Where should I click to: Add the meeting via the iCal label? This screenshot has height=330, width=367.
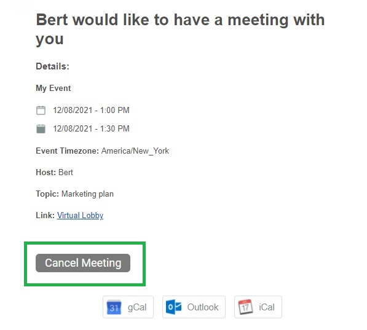tap(267, 307)
